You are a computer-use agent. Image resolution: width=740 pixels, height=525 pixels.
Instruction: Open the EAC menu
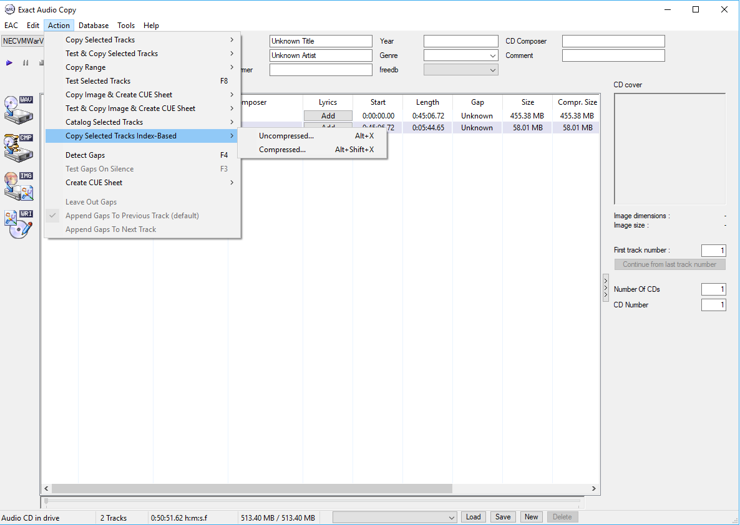click(x=11, y=26)
